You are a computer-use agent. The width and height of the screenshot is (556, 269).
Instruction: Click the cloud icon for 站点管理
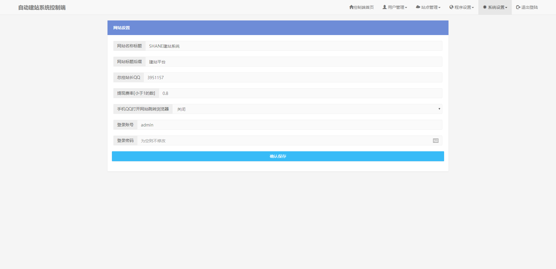click(418, 7)
